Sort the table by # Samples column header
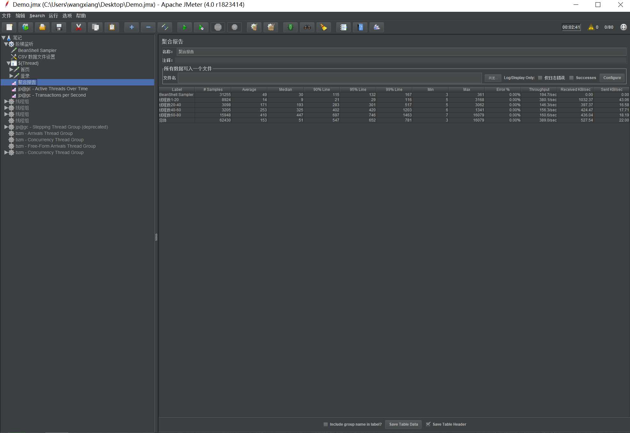 click(213, 90)
